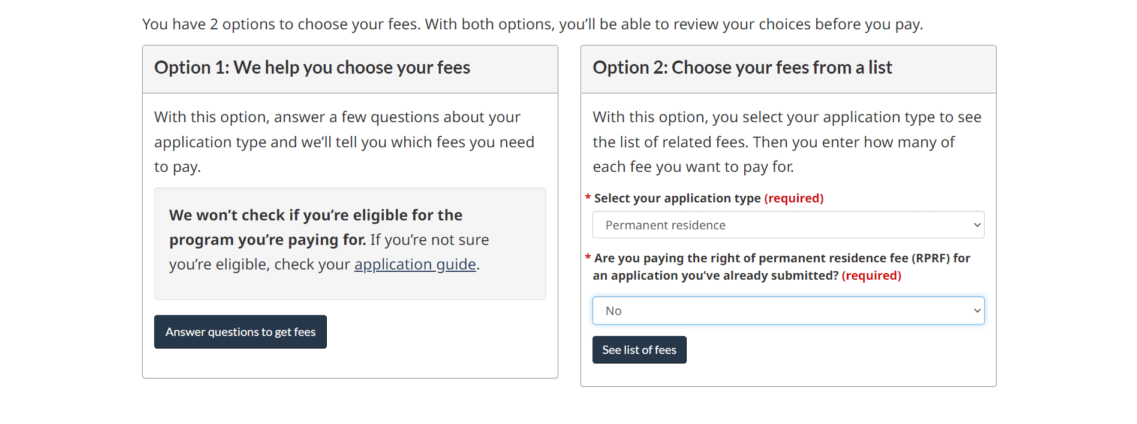Select the Option 1 panel header
Screen dimensions: 1137x424
(x=311, y=68)
